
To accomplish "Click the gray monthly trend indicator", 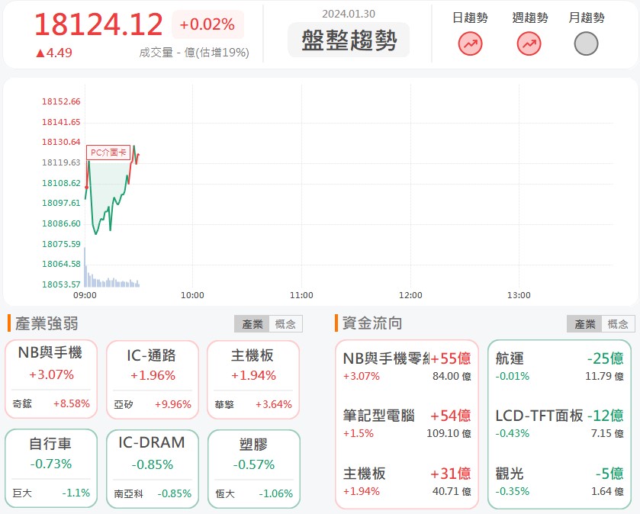I will coord(586,43).
